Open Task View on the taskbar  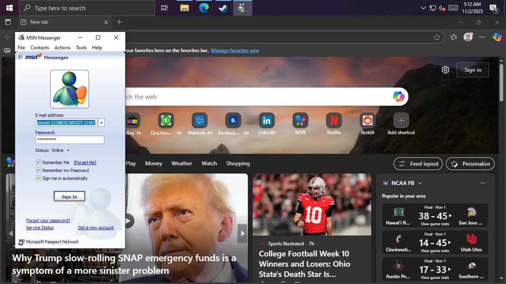click(164, 8)
